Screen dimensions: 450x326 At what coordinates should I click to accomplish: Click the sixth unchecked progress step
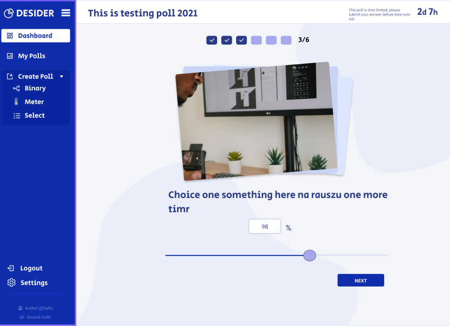tap(286, 40)
